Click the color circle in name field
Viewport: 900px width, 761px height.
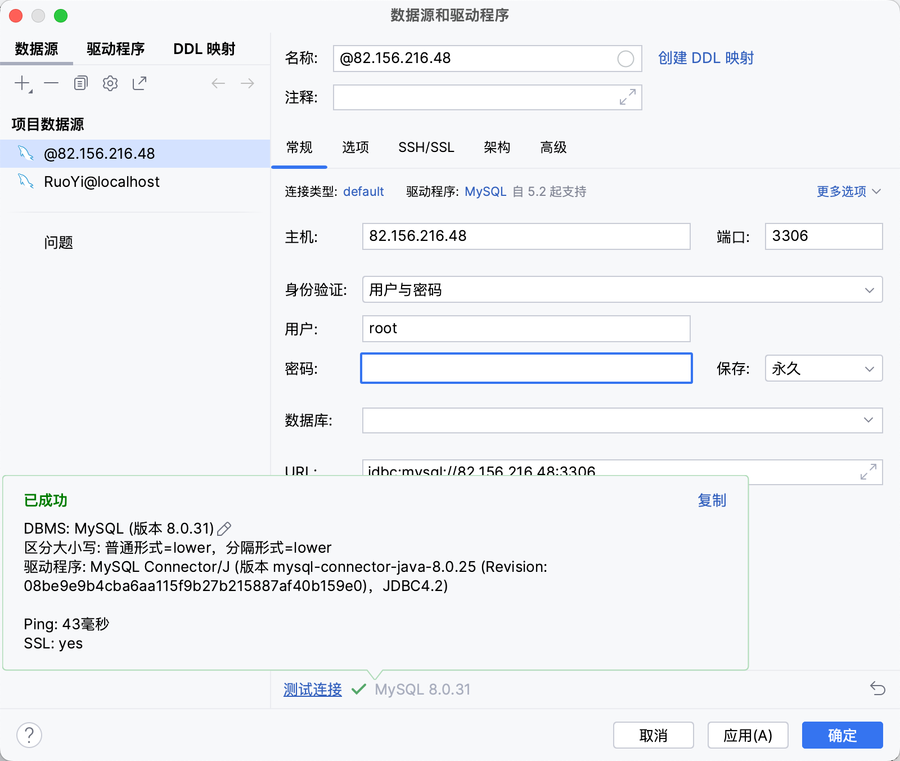625,59
